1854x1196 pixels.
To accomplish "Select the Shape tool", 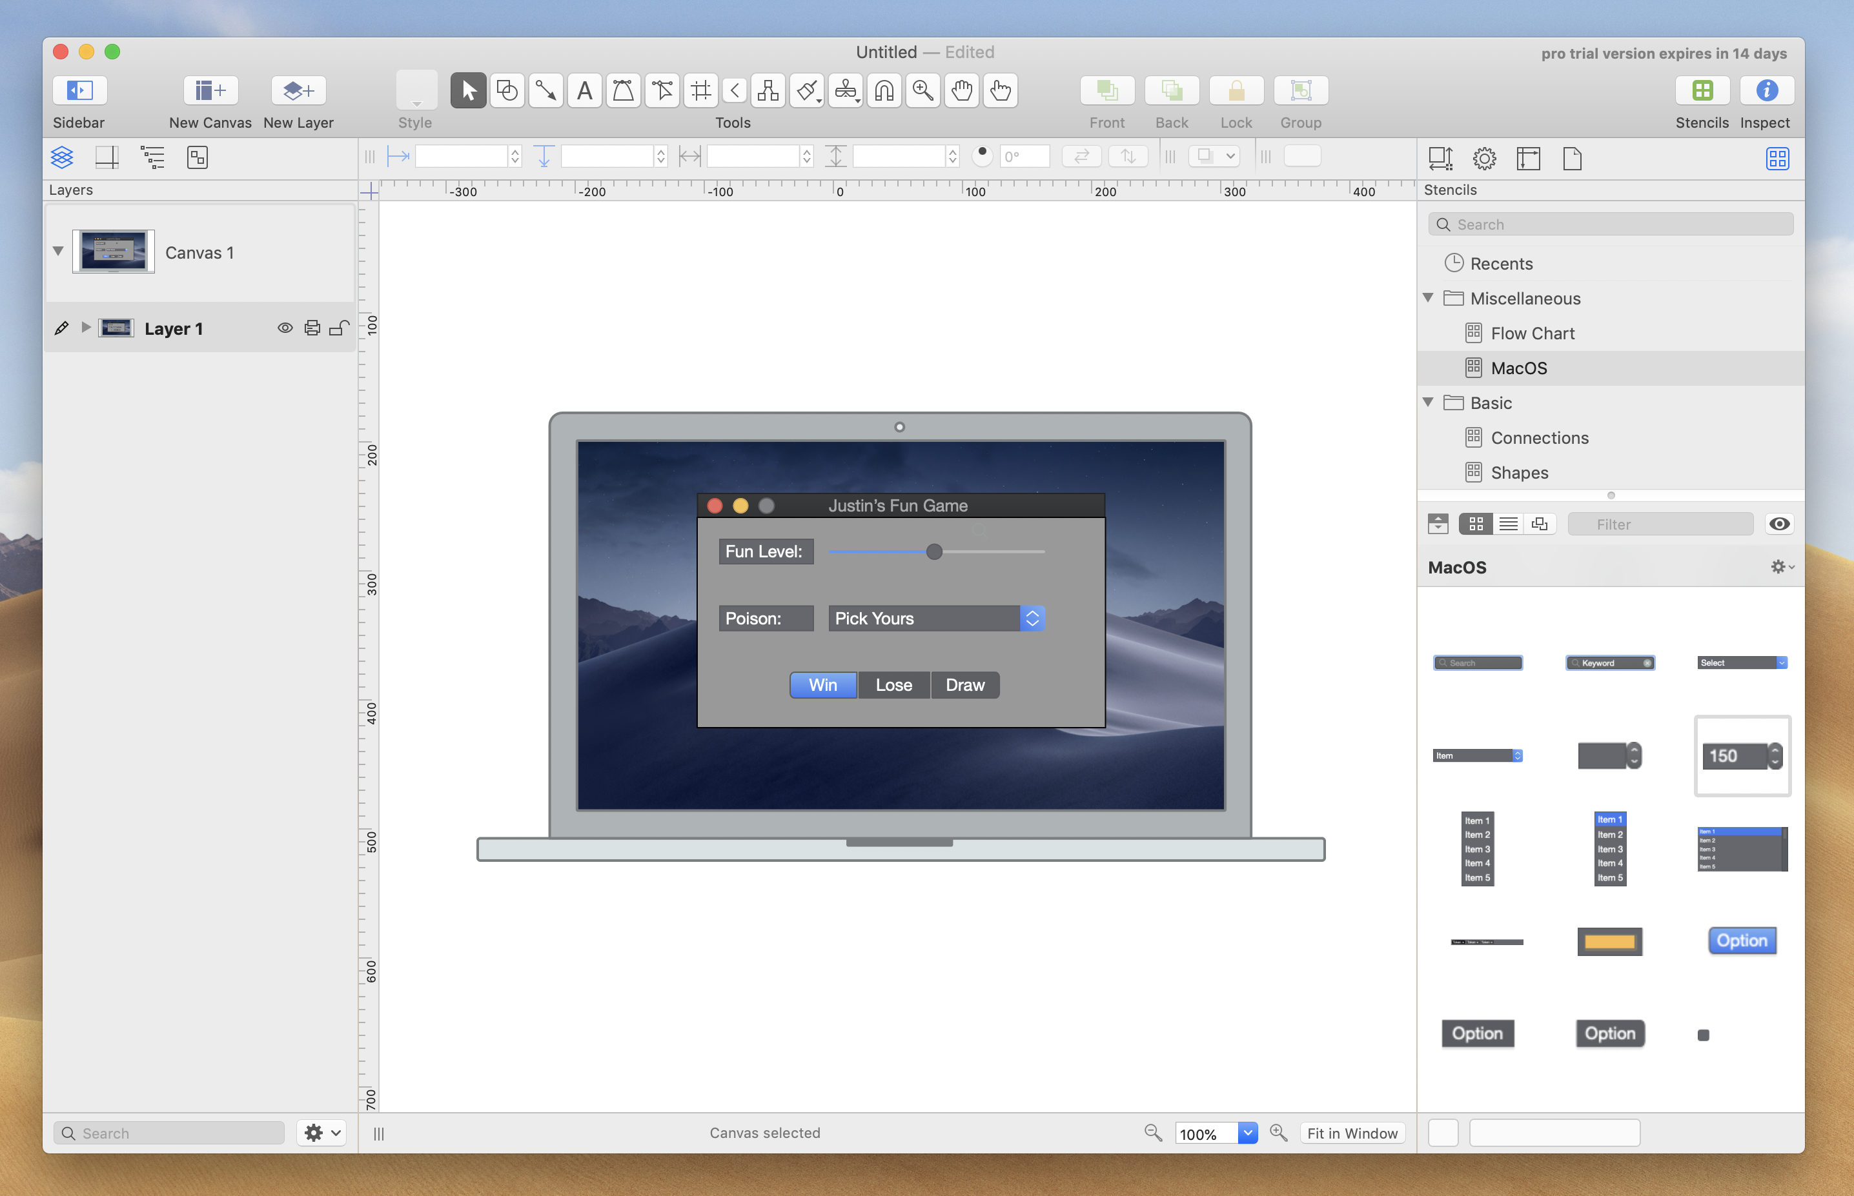I will coord(504,90).
